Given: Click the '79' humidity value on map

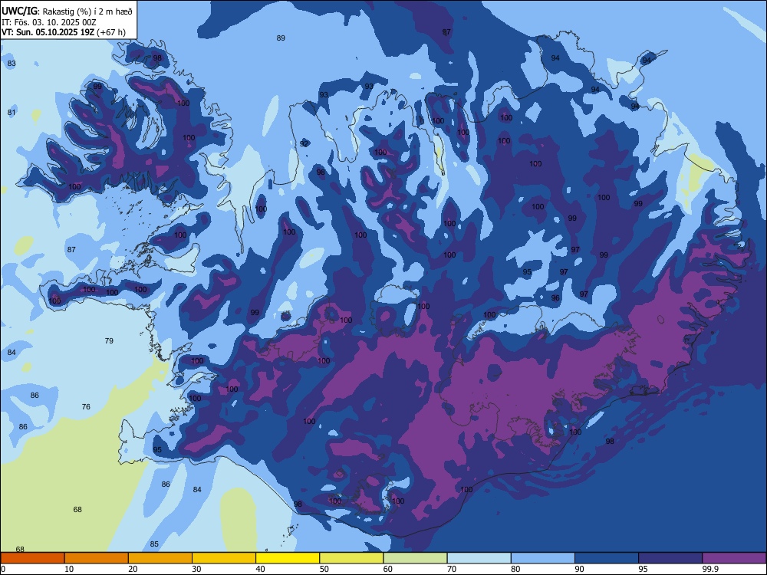Looking at the screenshot, I should point(109,341).
